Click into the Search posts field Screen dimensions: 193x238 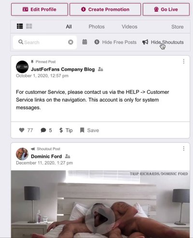pos(45,42)
